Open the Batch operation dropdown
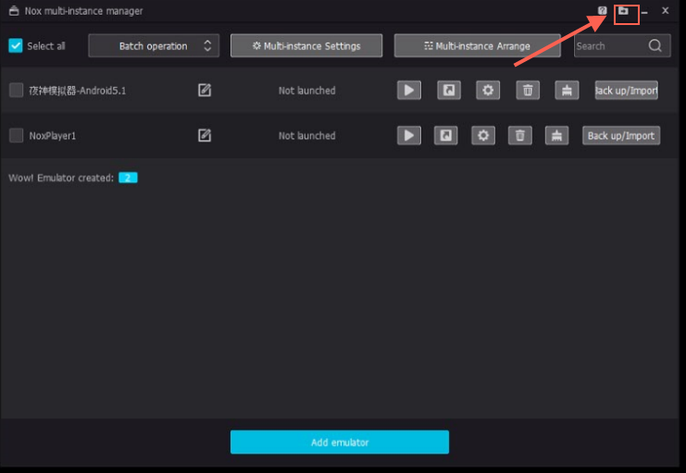 coord(154,45)
